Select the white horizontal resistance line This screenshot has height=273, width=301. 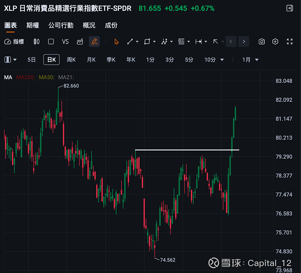[187, 150]
